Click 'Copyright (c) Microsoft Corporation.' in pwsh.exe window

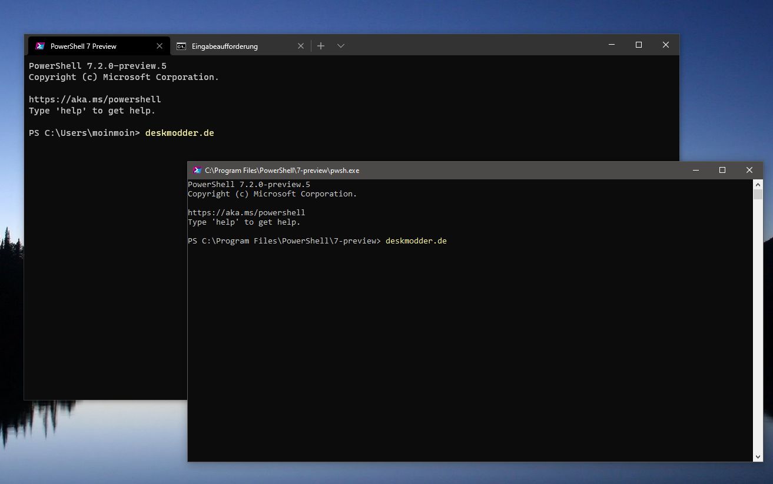pos(273,193)
